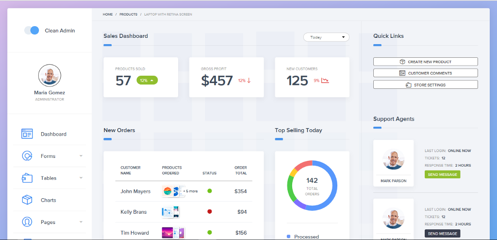This screenshot has width=497, height=240.
Task: Open Products in the breadcrumb
Action: pos(128,15)
